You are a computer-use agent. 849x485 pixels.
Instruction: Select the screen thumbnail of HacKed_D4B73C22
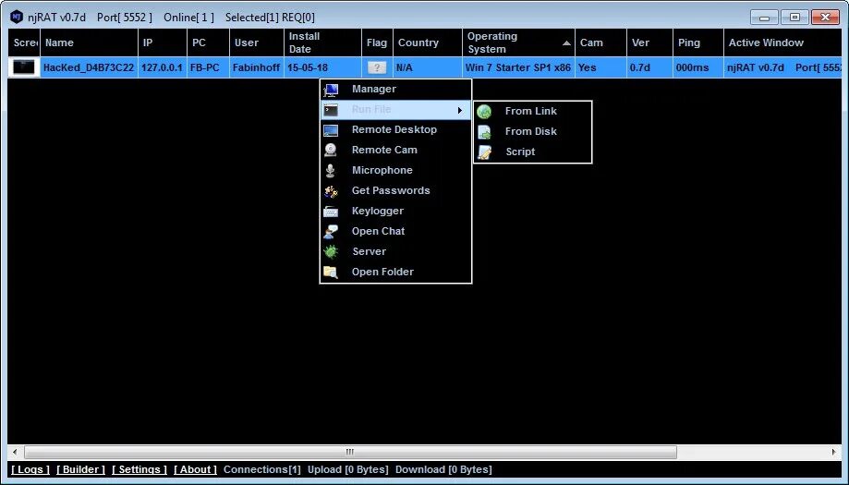click(24, 67)
